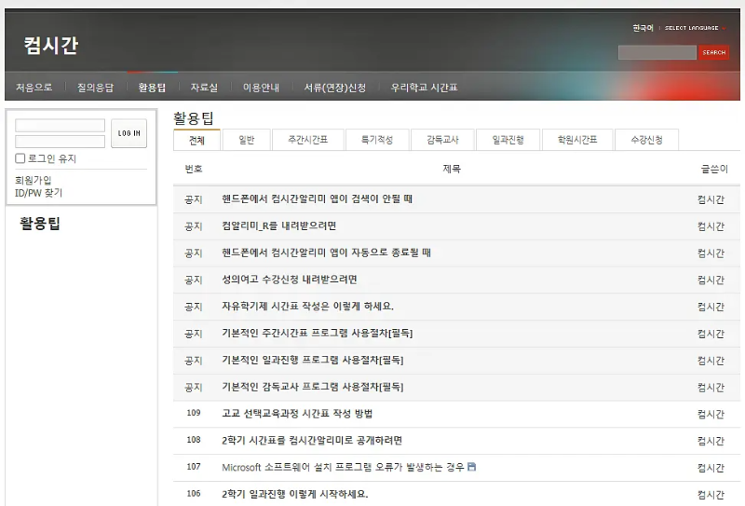The image size is (745, 506).
Task: Switch to the 감독교사 tab
Action: 442,140
